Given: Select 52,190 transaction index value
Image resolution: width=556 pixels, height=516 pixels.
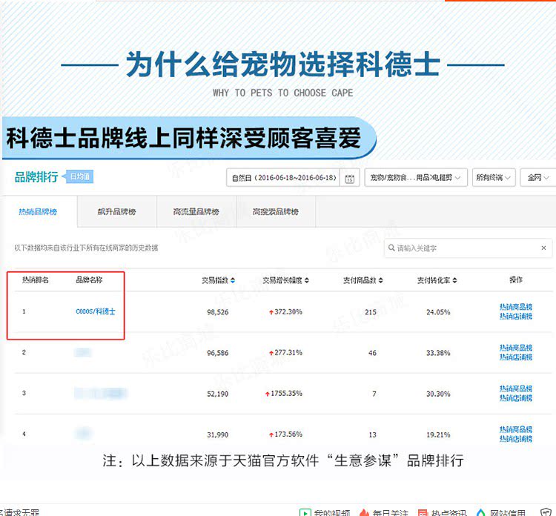Looking at the screenshot, I should coord(218,394).
